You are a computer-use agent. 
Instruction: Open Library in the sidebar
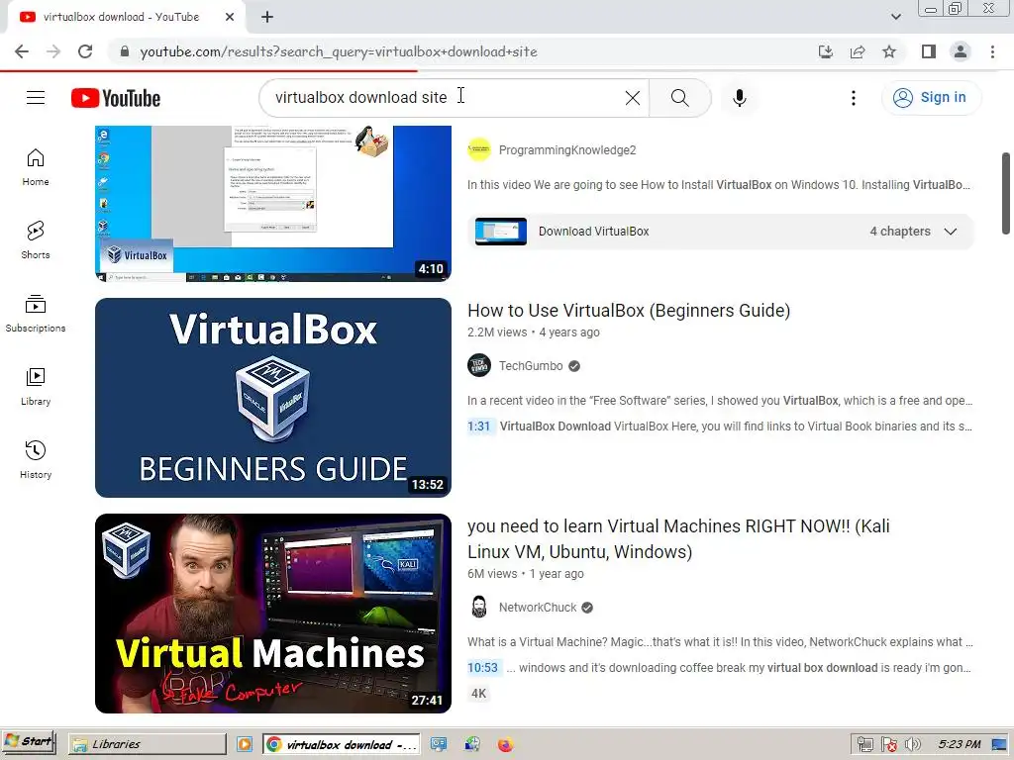[36, 387]
